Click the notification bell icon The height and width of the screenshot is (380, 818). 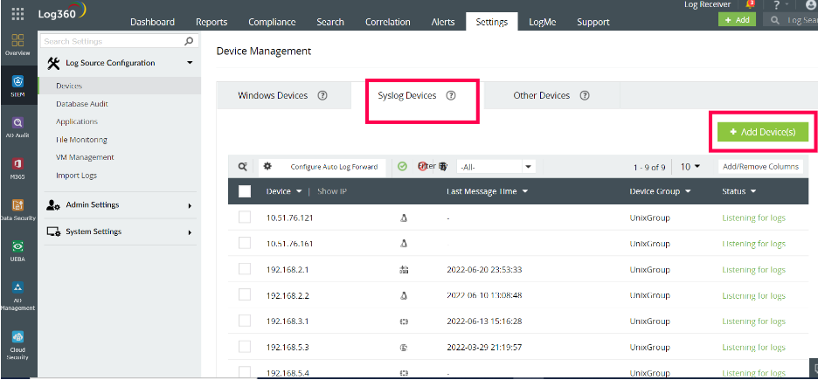coord(750,4)
